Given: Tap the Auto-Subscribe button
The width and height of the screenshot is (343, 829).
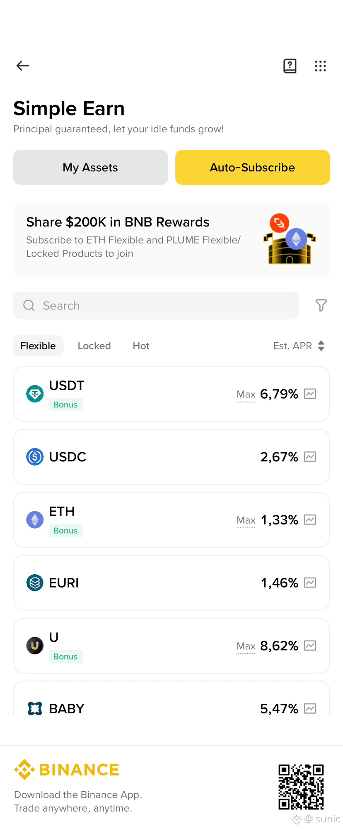Looking at the screenshot, I should point(252,167).
